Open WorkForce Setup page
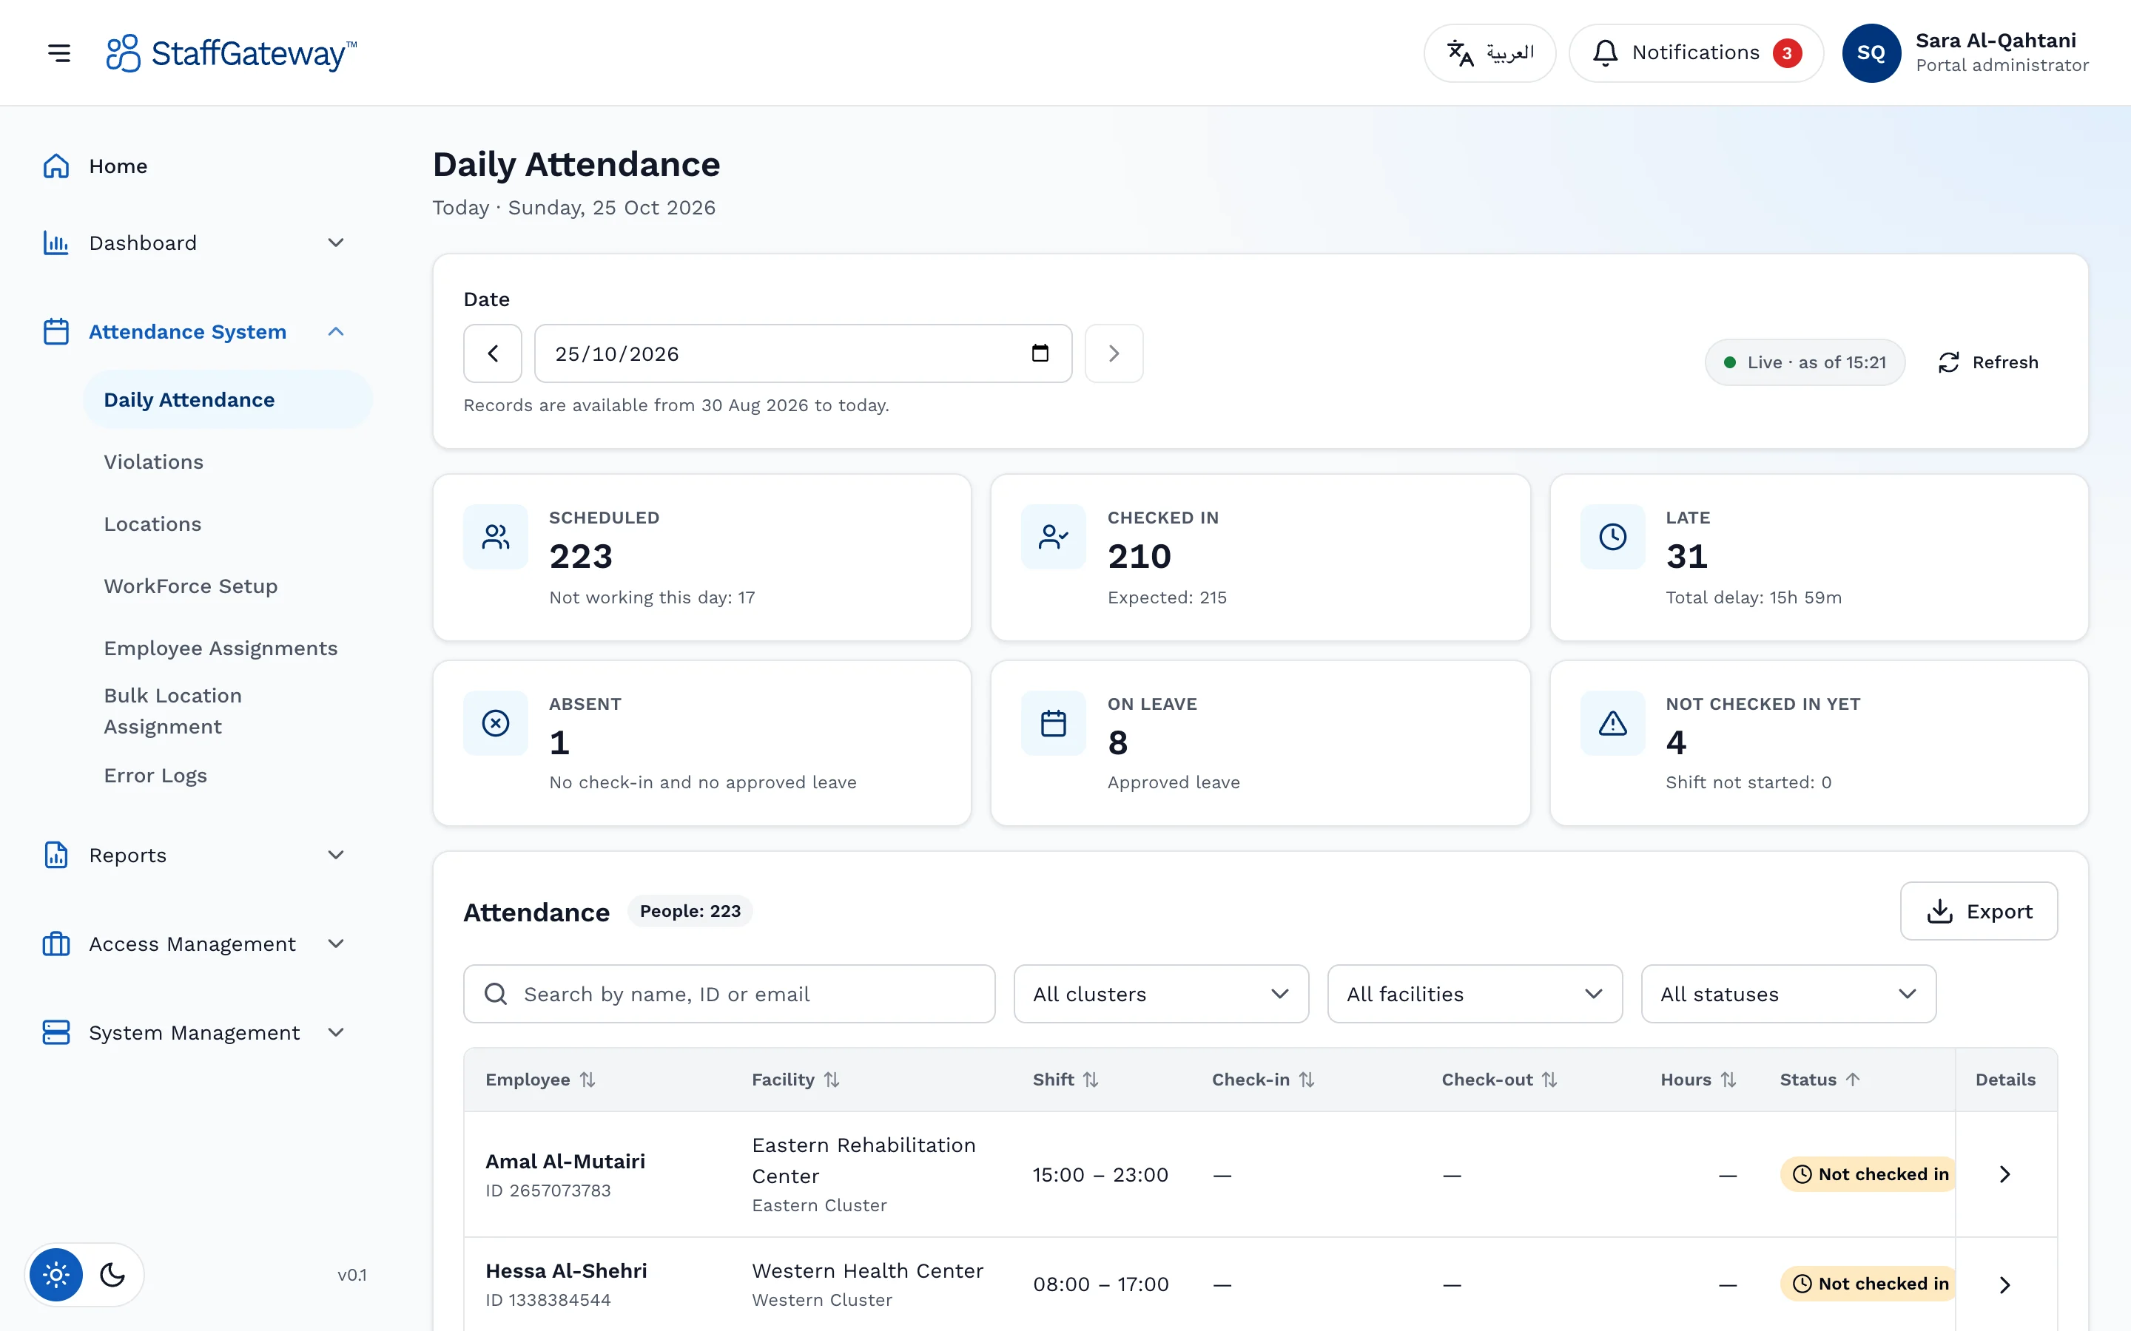Viewport: 2131px width, 1331px height. click(190, 586)
